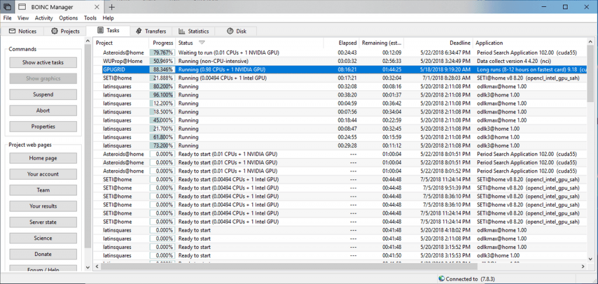Click the task list scroll down arrow
Viewport: 598px width, 284px height.
coord(591,258)
